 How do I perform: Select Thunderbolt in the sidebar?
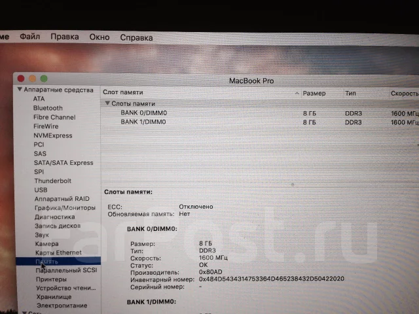coord(52,181)
